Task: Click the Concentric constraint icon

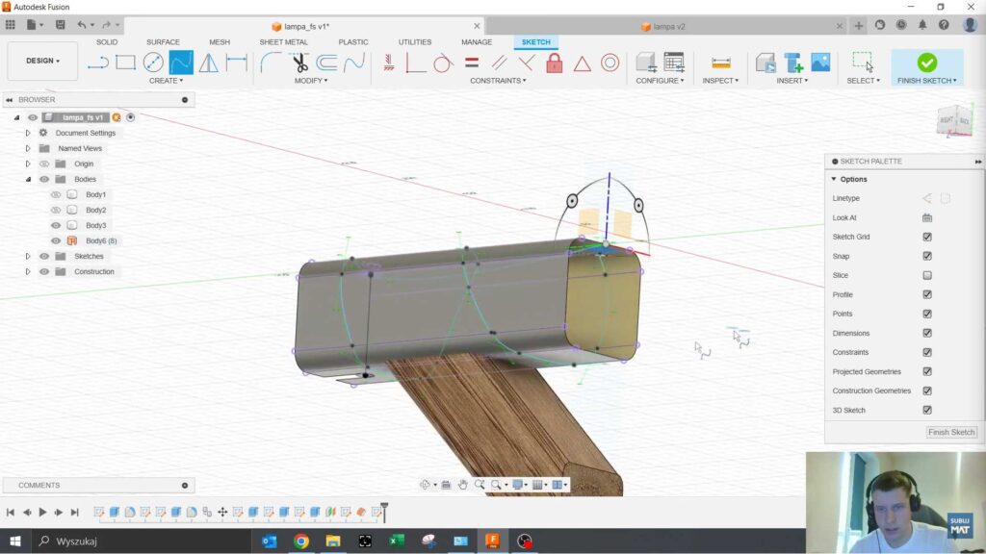Action: pos(610,63)
